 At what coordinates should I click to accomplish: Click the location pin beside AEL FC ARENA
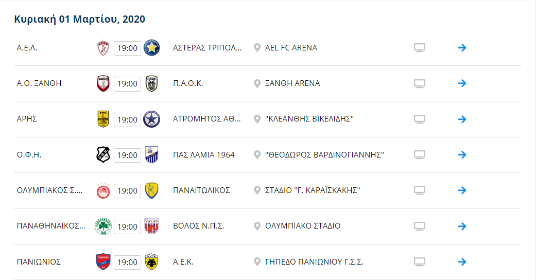tap(257, 48)
